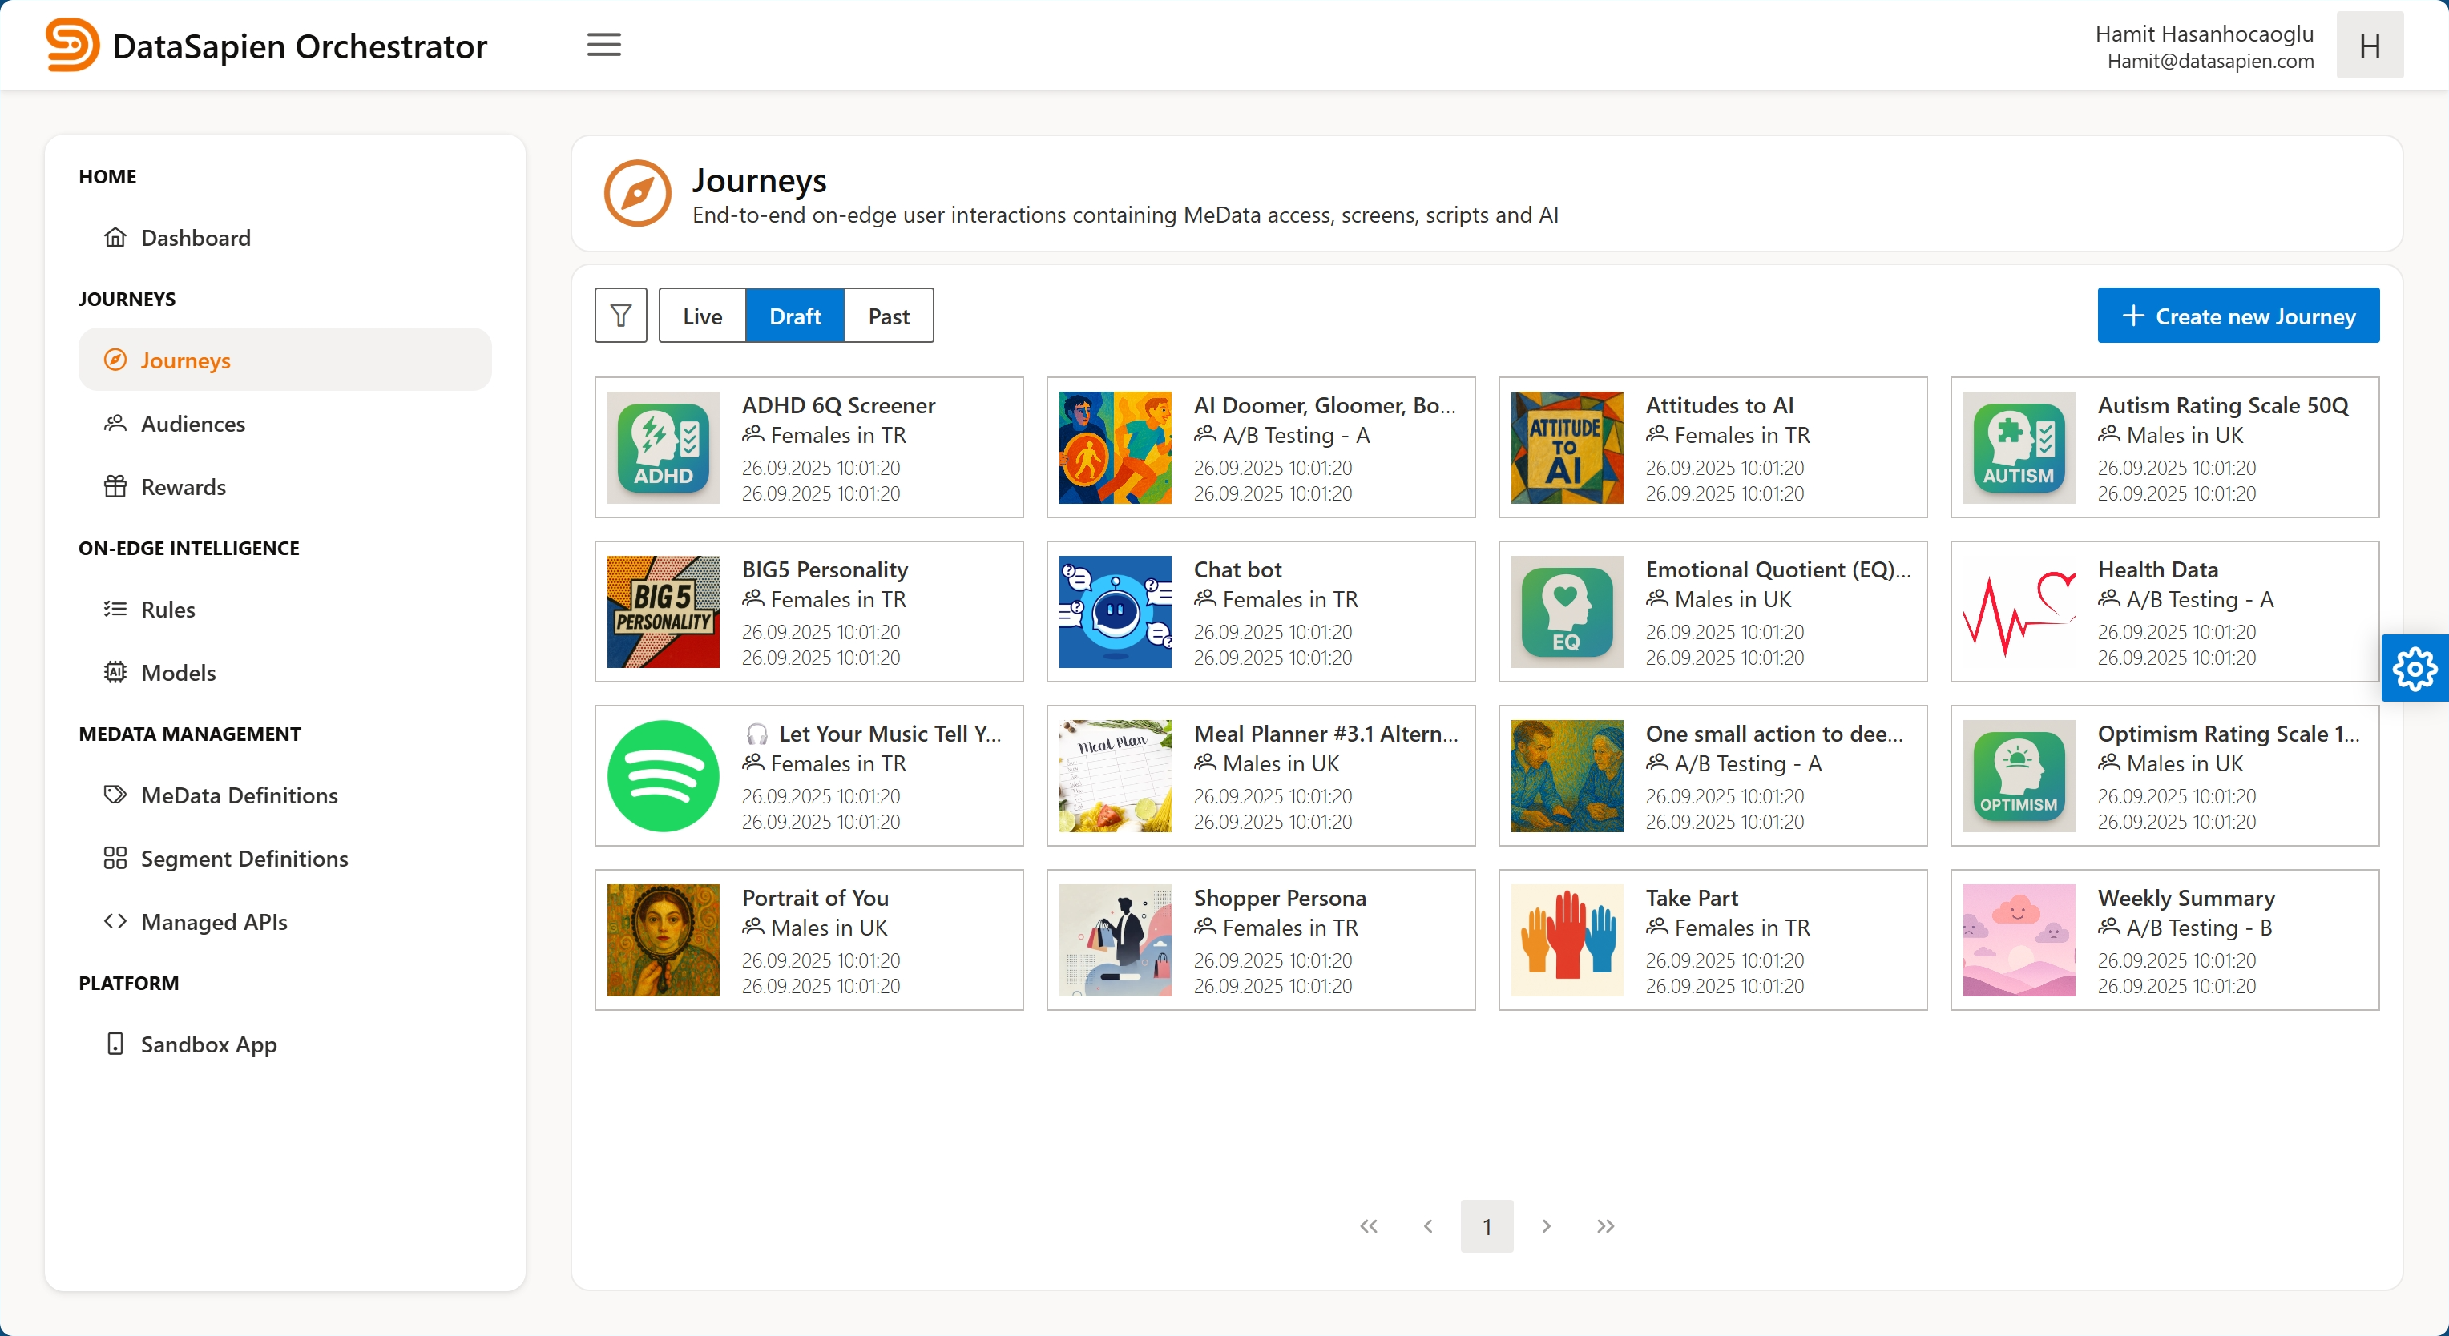This screenshot has height=1336, width=2449.
Task: Go to the Rewards section
Action: (183, 486)
